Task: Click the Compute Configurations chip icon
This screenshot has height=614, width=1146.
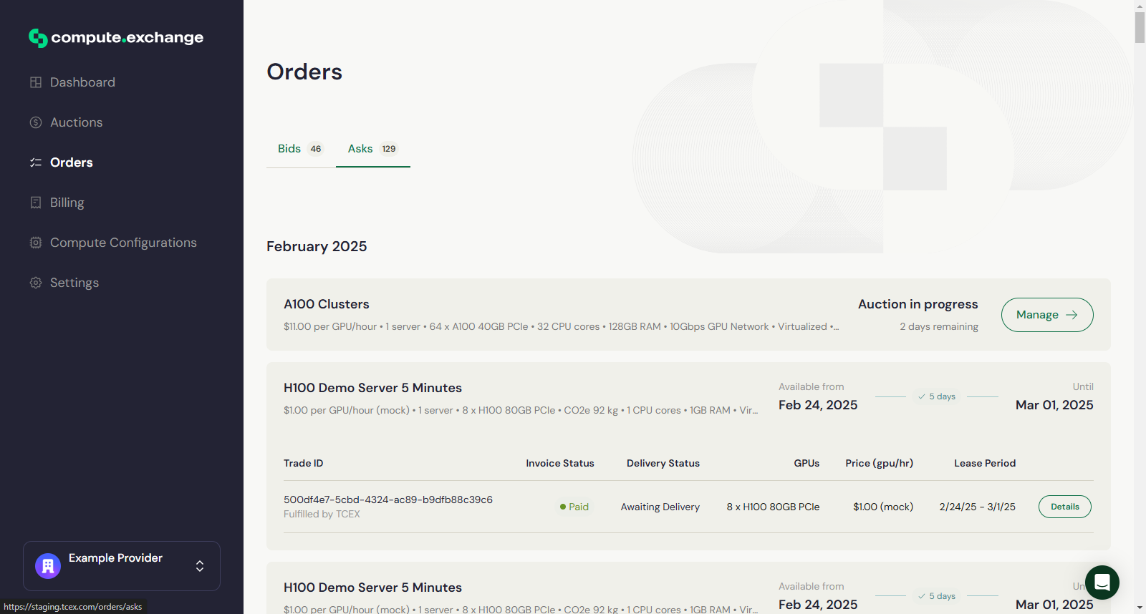Action: [x=36, y=243]
